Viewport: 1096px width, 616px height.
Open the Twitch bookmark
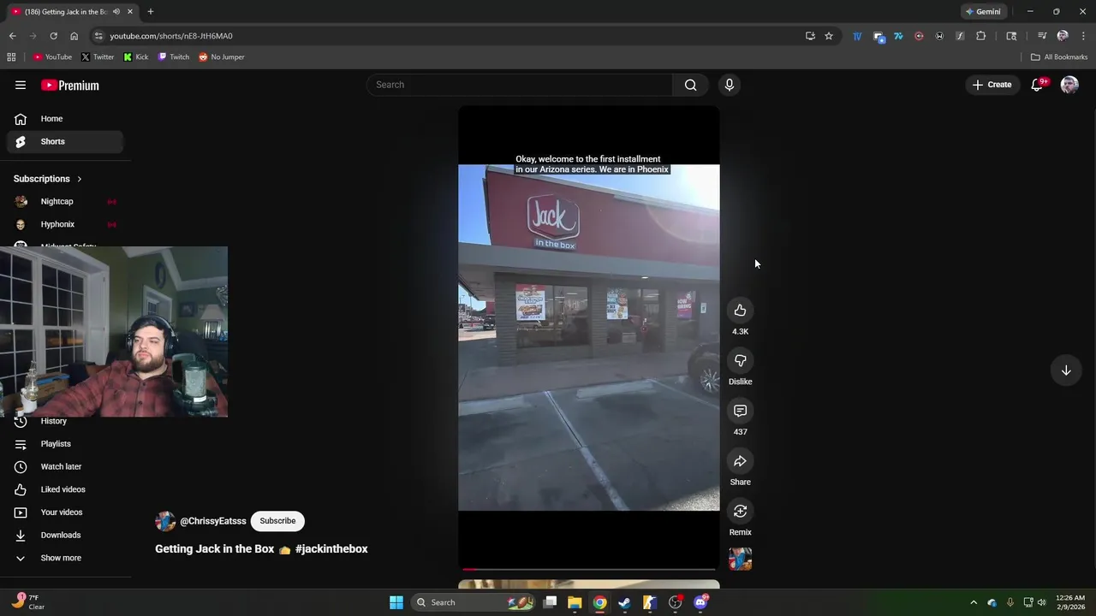(174, 57)
